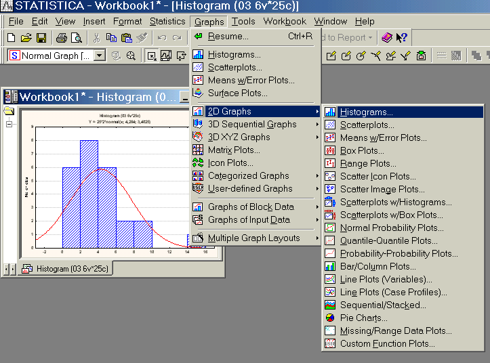Click the tallest histogram bar in graph
Image resolution: width=490 pixels, height=363 pixels.
89,194
